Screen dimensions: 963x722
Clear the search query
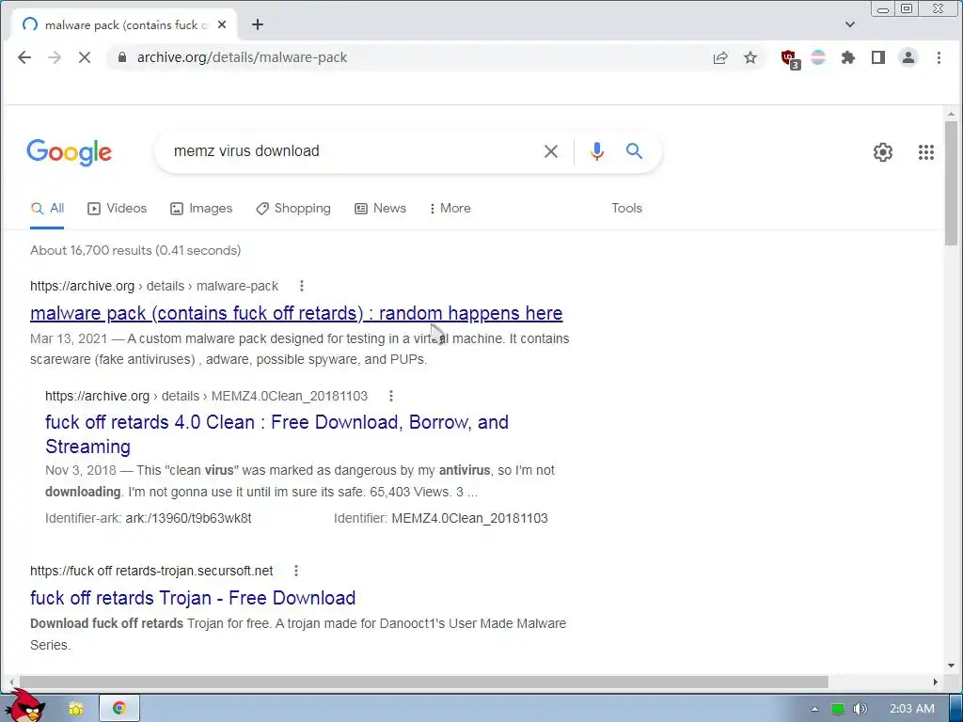coord(551,151)
